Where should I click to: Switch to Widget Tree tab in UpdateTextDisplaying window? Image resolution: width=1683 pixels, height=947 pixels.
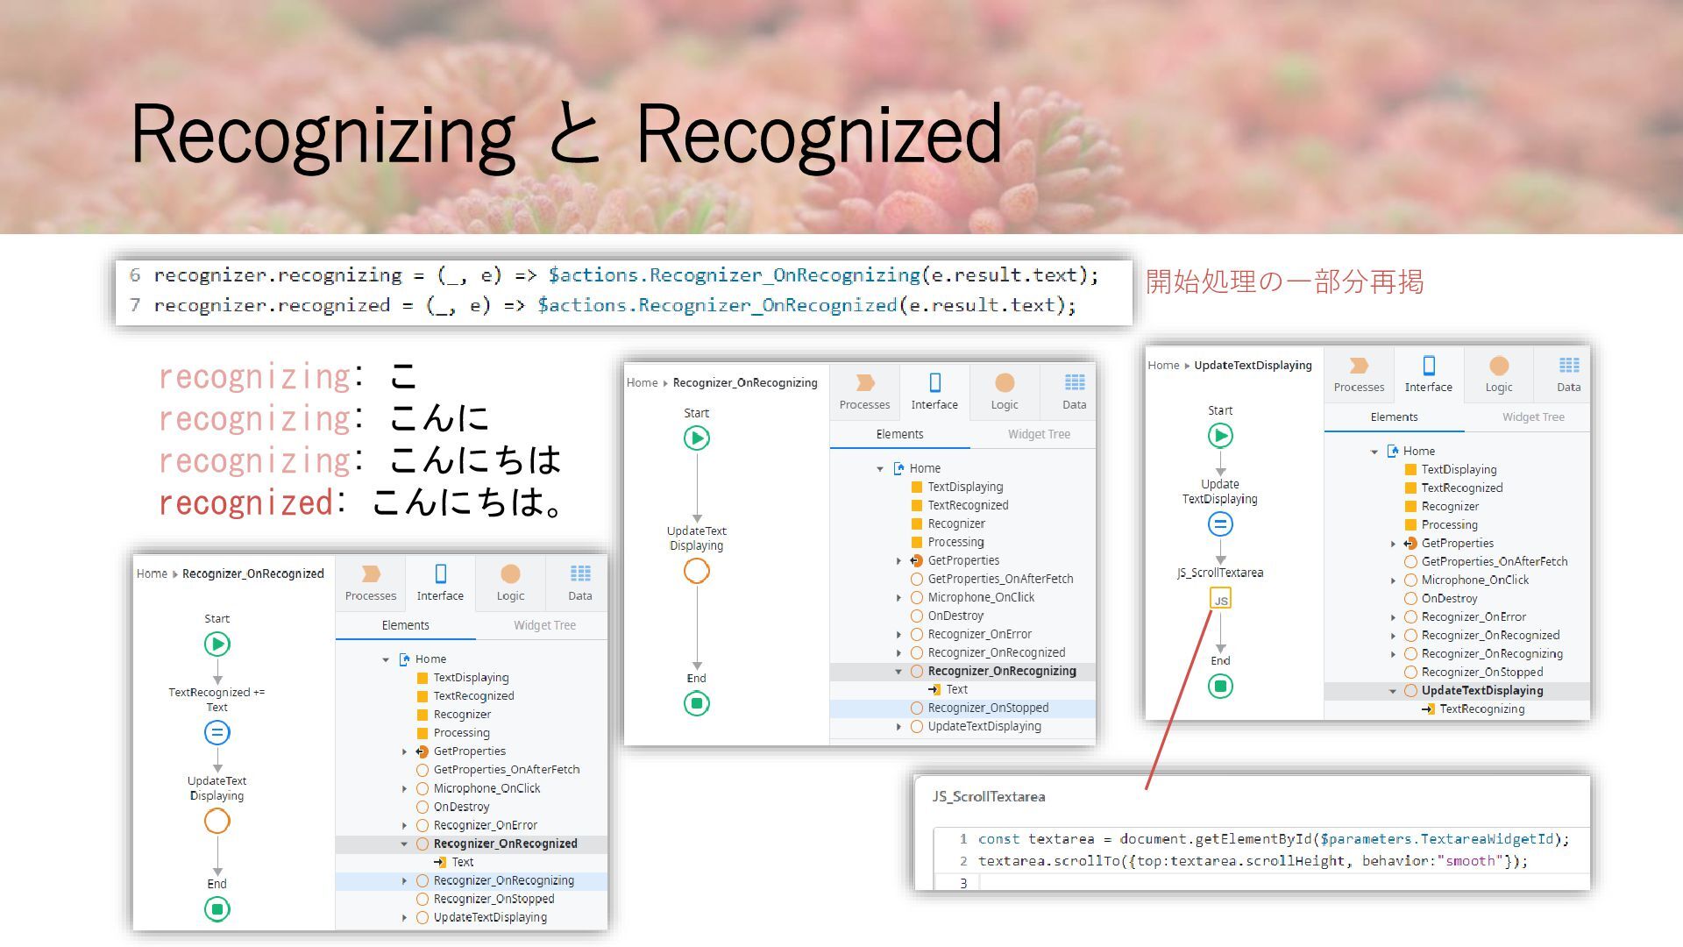(1533, 417)
